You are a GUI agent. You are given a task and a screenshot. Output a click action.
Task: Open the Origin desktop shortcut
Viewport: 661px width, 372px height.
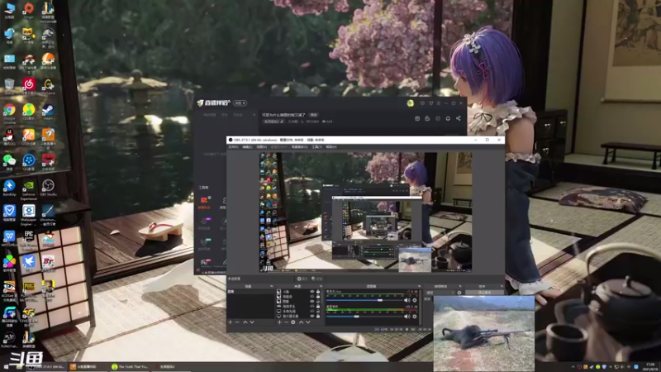click(29, 9)
